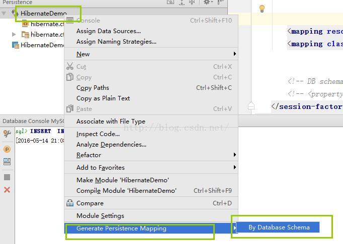Image resolution: width=343 pixels, height=244 pixels.
Task: Select the hibernate.cfg session factory item
Action: (43, 35)
